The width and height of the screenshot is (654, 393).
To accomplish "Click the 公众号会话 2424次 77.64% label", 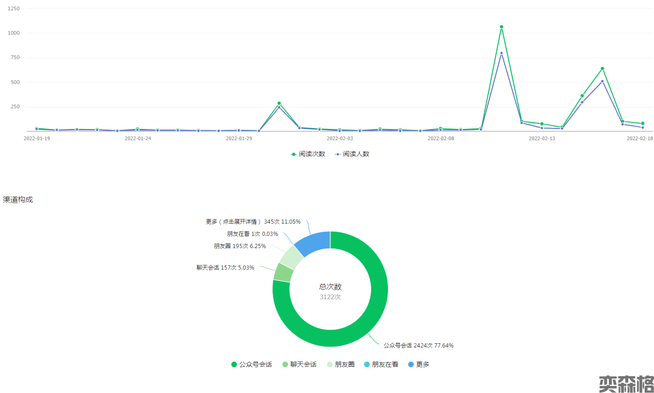I will (418, 346).
